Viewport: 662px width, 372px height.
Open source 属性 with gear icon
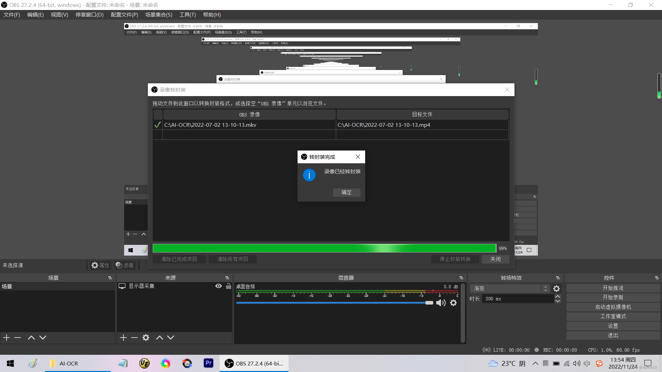click(x=100, y=265)
